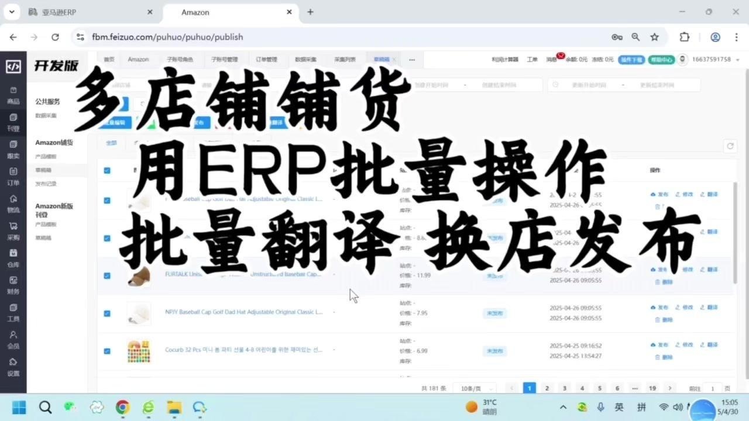Open the ··· more tabs menu
This screenshot has width=749, height=421.
click(x=412, y=60)
